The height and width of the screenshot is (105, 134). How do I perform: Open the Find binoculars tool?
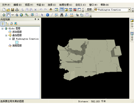tap(62, 15)
